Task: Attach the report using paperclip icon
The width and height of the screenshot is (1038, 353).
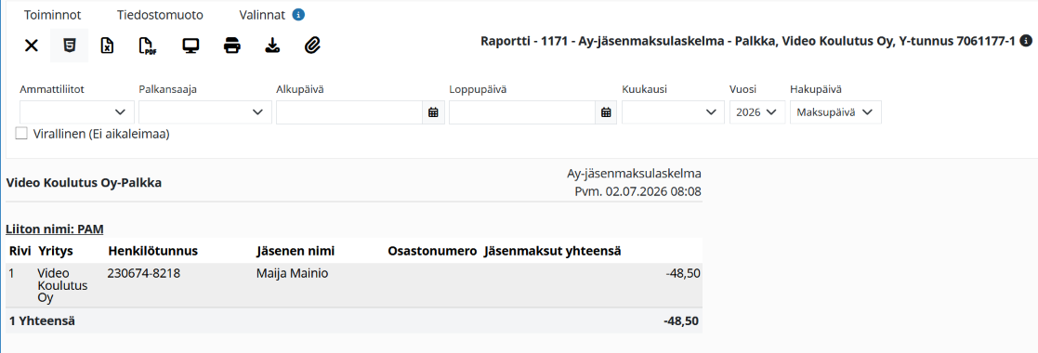Action: coord(312,46)
